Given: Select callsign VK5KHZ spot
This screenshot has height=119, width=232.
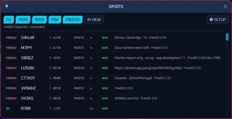Looking at the screenshot, I should pos(28,88).
